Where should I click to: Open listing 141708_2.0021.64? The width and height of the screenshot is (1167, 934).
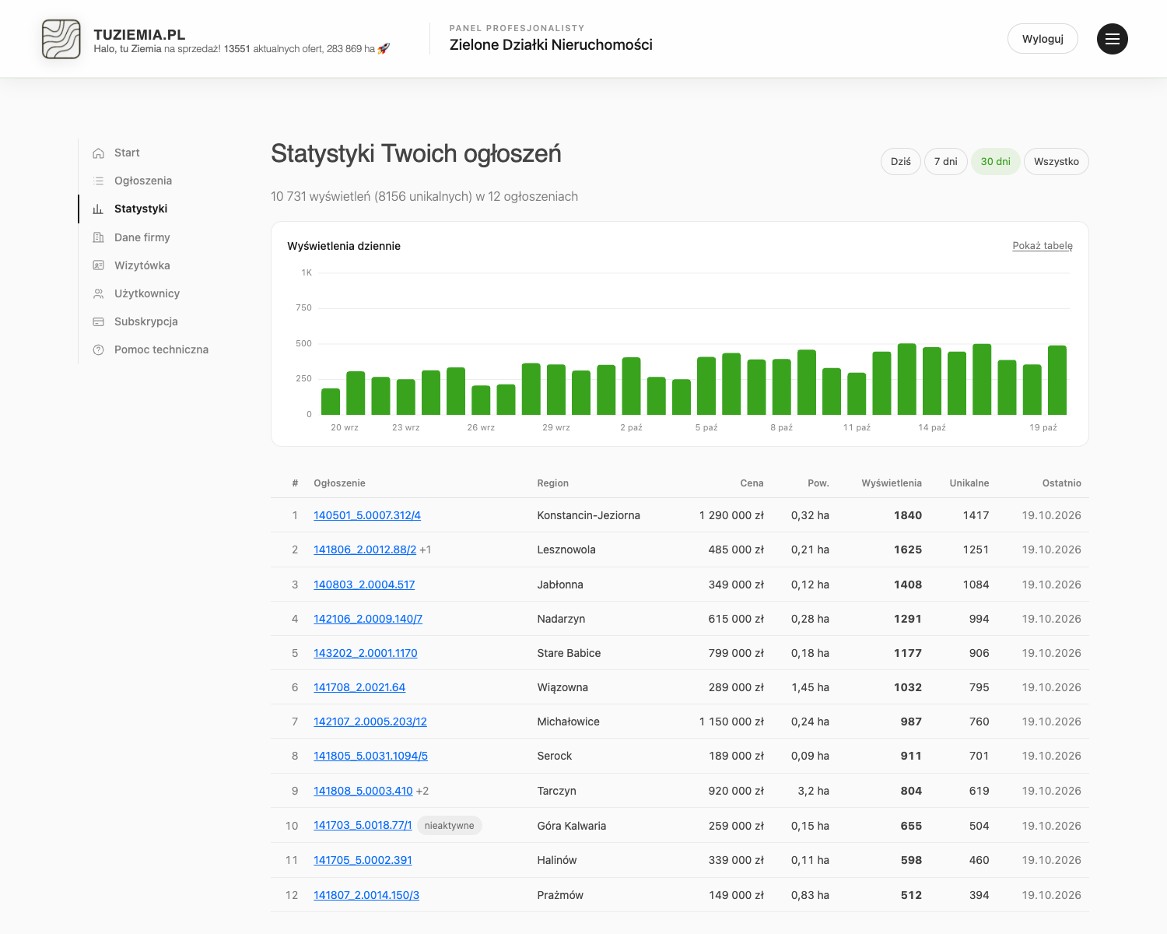coord(359,687)
